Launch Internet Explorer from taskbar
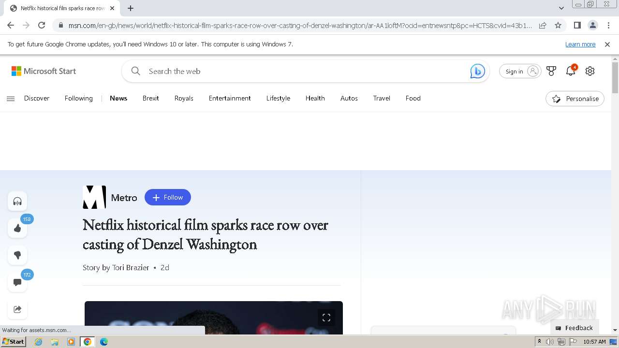619x348 pixels. [39, 342]
